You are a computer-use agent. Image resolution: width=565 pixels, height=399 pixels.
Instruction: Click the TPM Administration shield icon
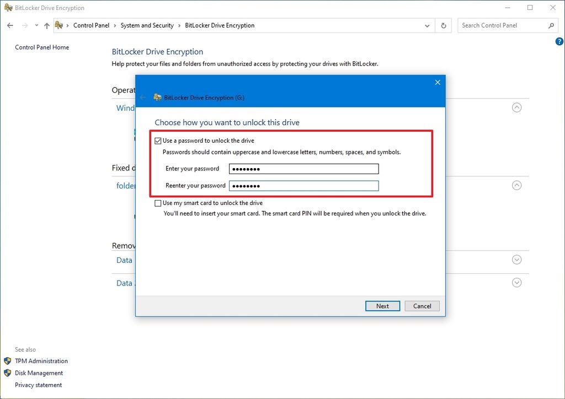click(8, 361)
